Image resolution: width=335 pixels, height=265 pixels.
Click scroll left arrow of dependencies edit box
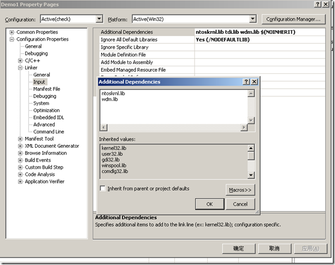click(x=104, y=128)
